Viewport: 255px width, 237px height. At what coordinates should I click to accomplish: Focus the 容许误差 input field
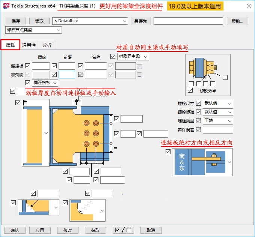218,130
